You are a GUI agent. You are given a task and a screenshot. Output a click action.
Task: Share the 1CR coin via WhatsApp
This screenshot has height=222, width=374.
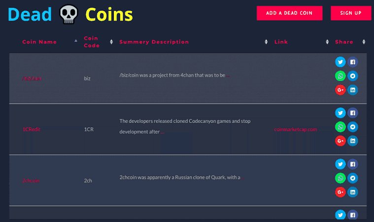click(340, 127)
